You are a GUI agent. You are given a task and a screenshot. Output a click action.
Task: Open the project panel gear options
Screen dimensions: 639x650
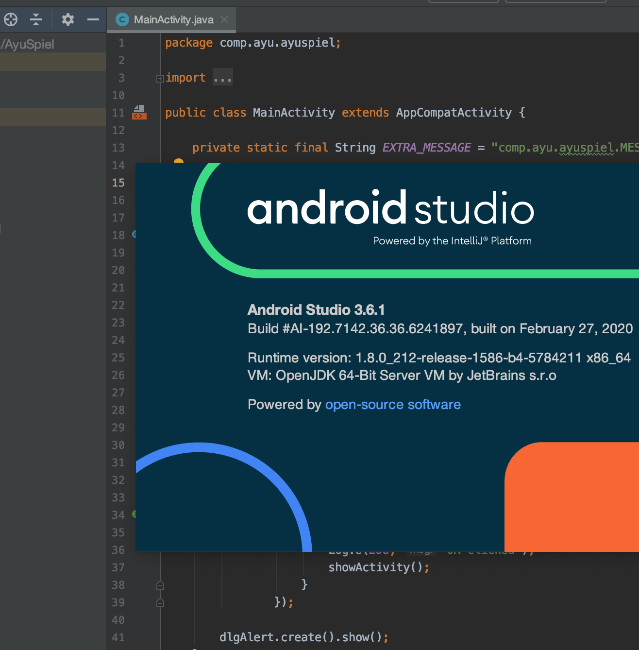point(68,19)
